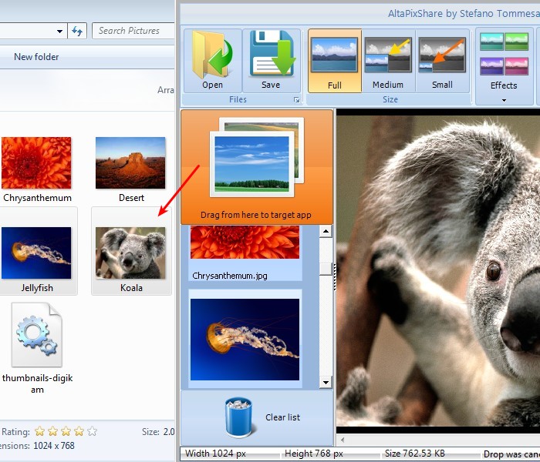Set rating to four stars
This screenshot has width=540, height=462.
tap(79, 431)
